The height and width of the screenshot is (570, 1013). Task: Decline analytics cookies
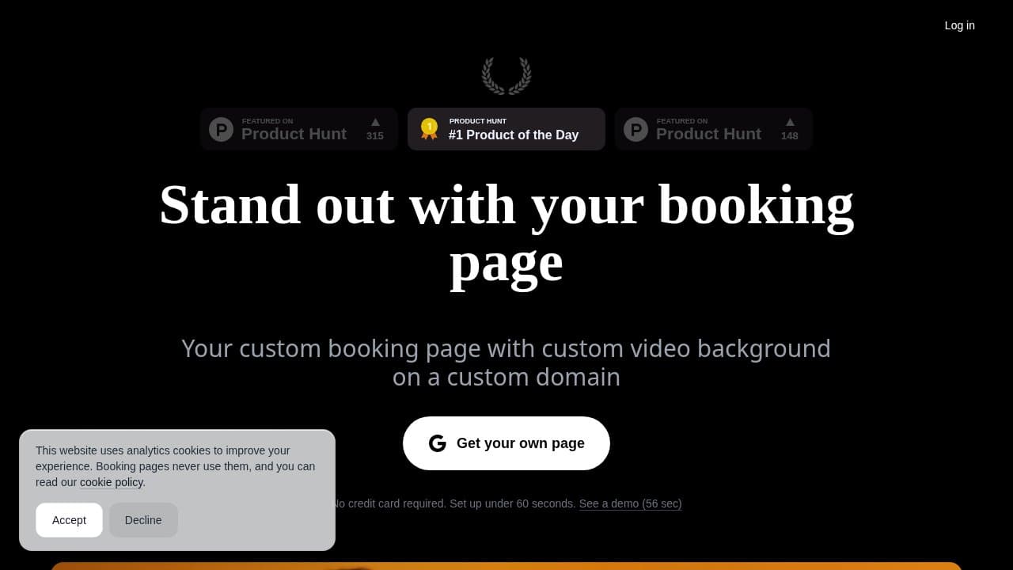143,520
